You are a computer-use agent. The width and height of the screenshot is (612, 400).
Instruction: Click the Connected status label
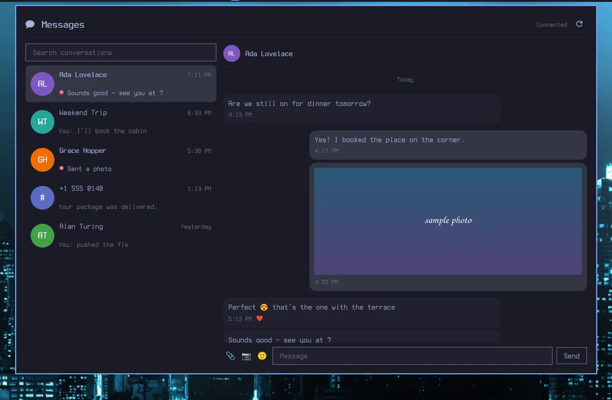pyautogui.click(x=552, y=24)
